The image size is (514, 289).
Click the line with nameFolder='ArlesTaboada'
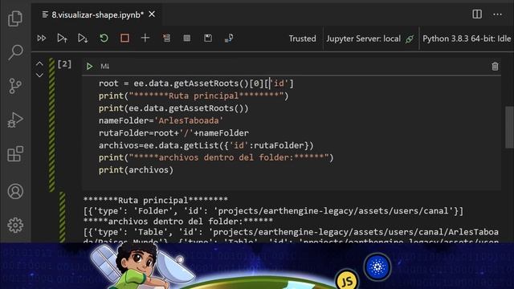161,120
